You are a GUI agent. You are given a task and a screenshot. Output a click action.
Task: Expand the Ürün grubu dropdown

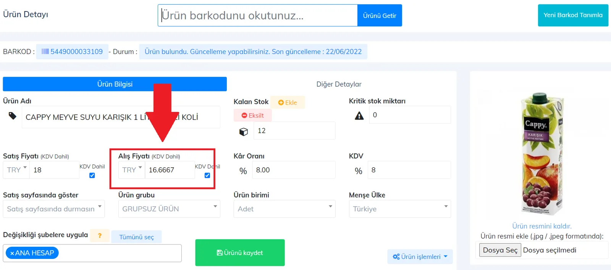[169, 209]
